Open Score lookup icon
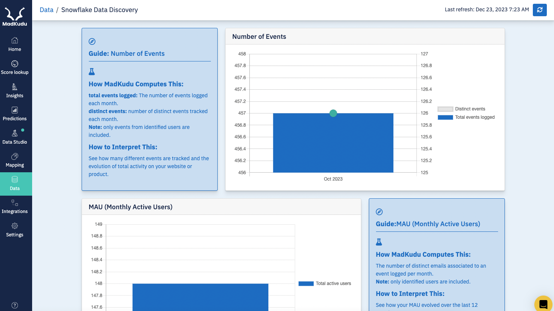554x311 pixels. [15, 64]
